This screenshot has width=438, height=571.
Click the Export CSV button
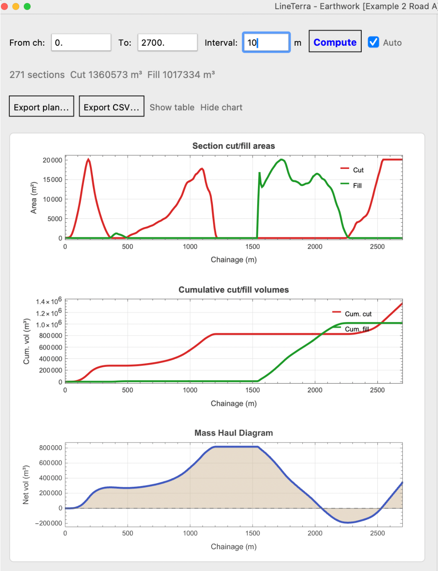111,106
